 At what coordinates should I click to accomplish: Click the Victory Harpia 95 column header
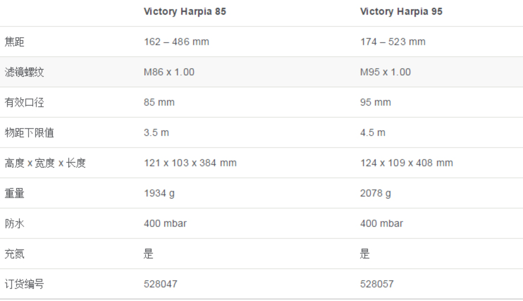[401, 12]
